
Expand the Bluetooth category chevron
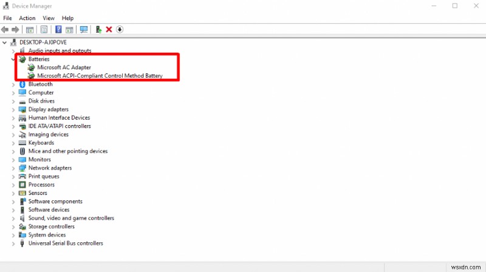tap(13, 84)
